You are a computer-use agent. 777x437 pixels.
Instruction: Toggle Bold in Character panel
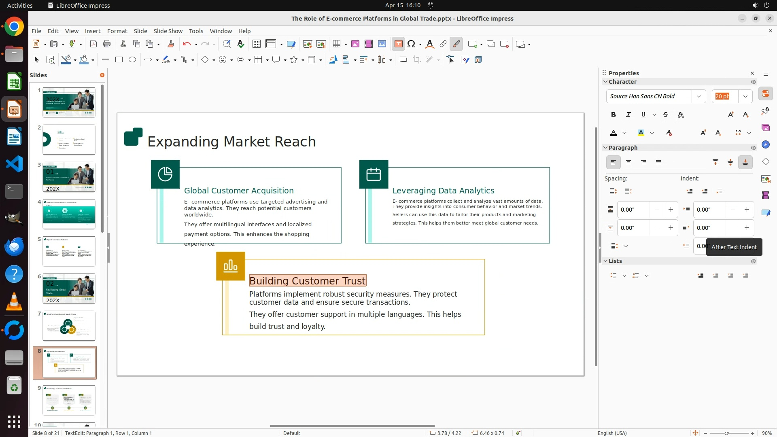[614, 115]
